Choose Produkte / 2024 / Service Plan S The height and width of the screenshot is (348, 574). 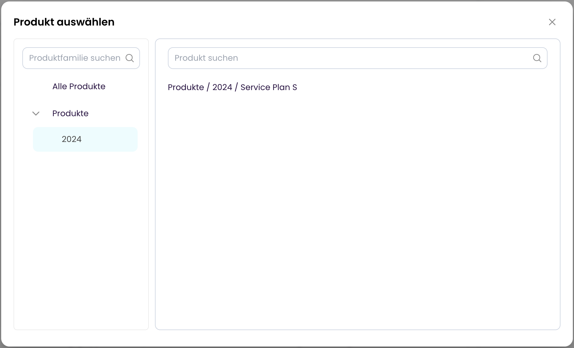coord(232,87)
